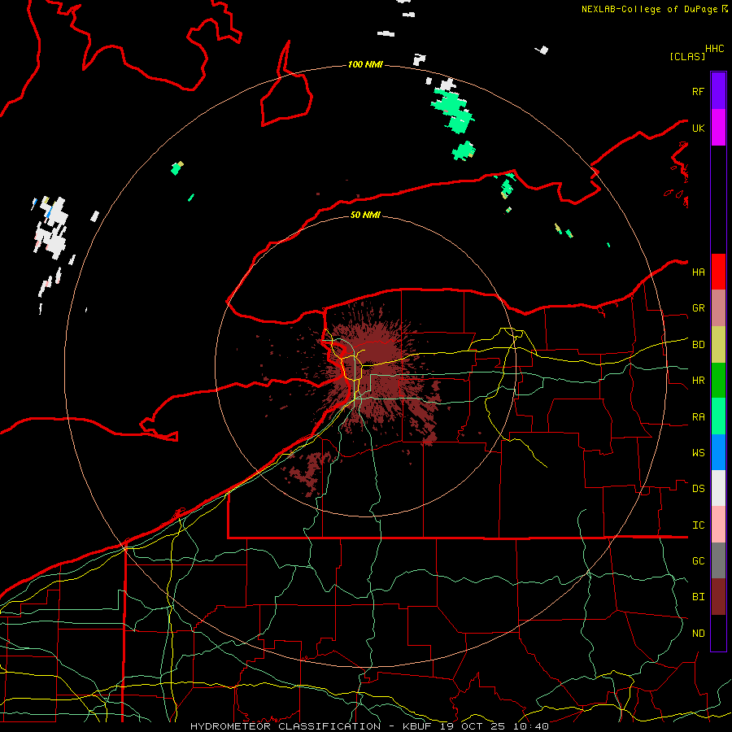
Task: Click the BD legend label
Action: point(698,345)
